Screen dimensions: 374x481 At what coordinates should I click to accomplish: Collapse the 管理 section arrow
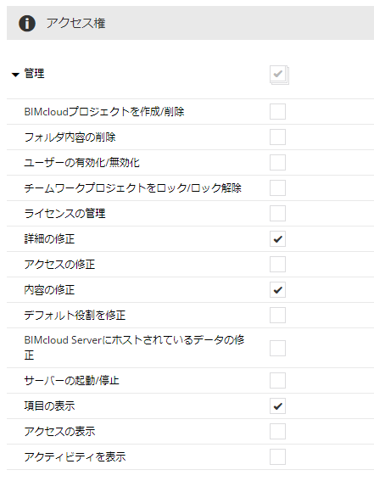point(15,75)
